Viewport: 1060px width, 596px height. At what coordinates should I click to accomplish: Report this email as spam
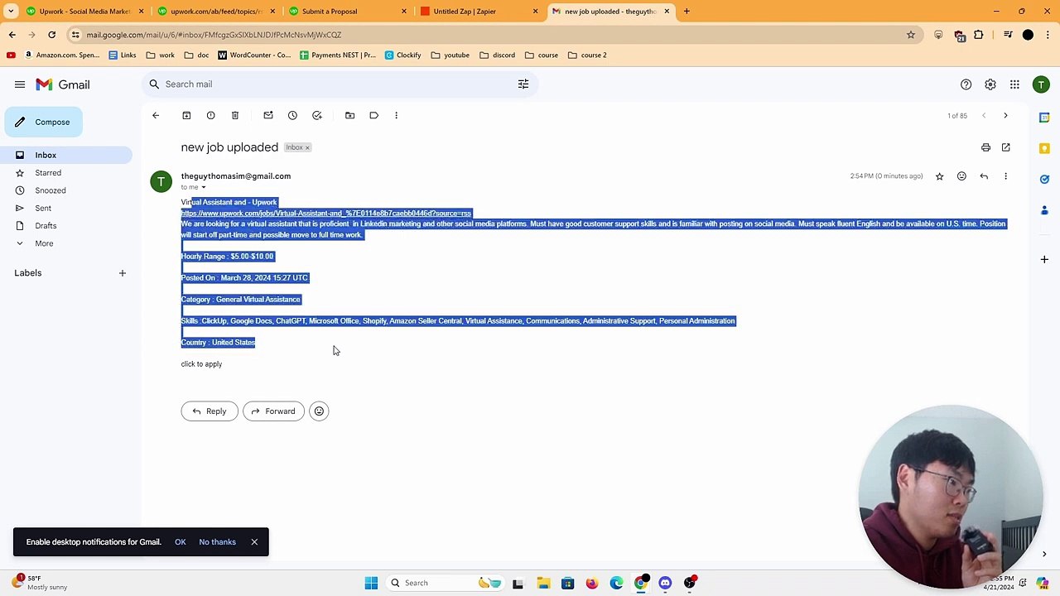click(x=210, y=116)
